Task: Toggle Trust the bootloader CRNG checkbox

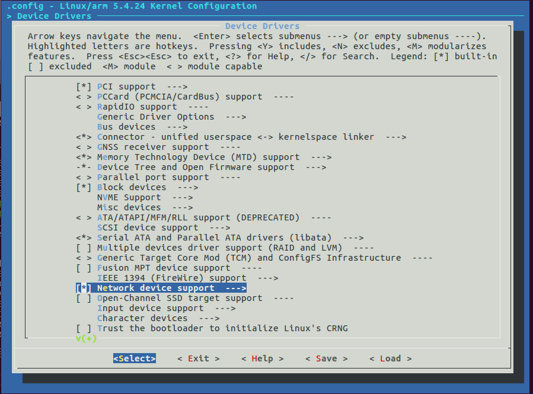Action: coord(84,328)
